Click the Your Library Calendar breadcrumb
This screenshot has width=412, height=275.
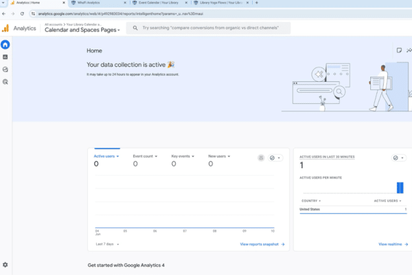tap(84, 25)
